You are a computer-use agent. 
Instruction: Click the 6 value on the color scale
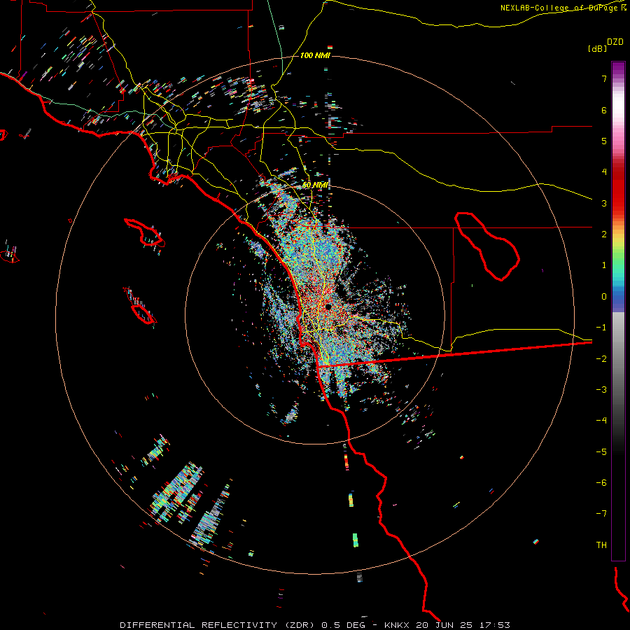[604, 110]
